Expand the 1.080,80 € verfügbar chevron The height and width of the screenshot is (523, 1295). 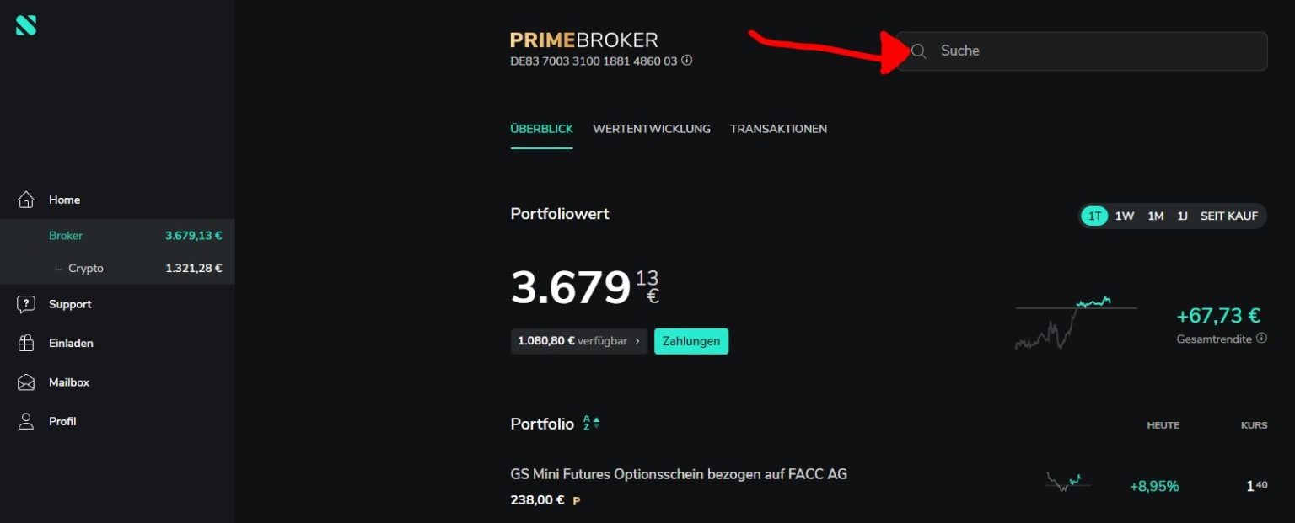tap(637, 341)
